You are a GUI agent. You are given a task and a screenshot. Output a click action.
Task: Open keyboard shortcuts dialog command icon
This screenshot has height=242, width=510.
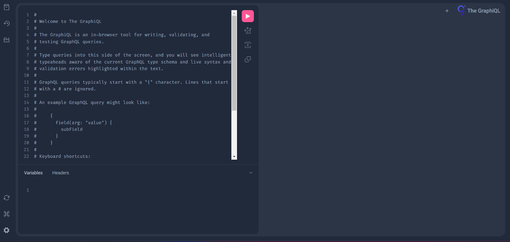click(6, 214)
